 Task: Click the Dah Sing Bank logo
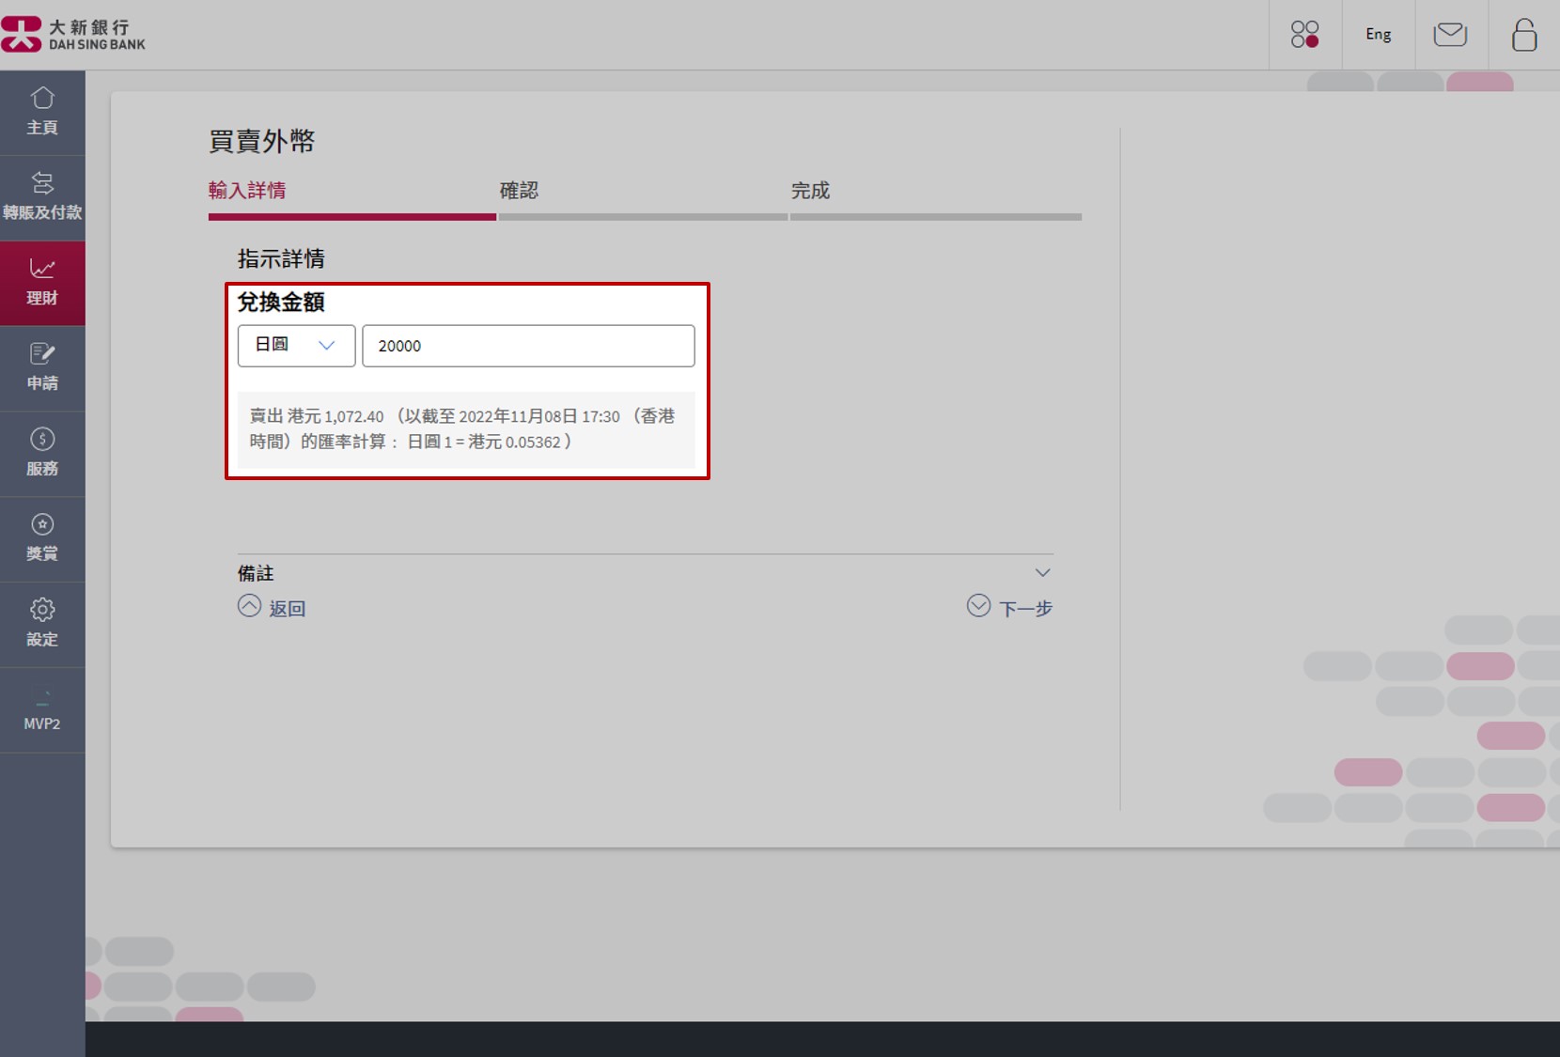click(x=73, y=35)
